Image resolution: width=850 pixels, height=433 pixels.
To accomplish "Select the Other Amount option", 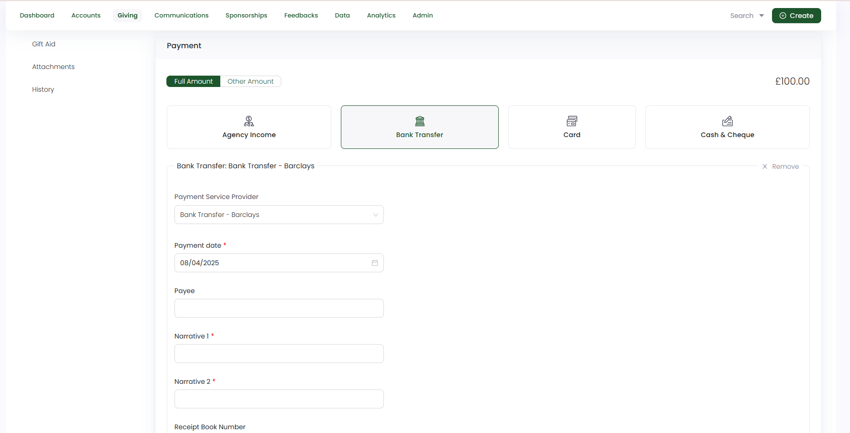I will [251, 81].
